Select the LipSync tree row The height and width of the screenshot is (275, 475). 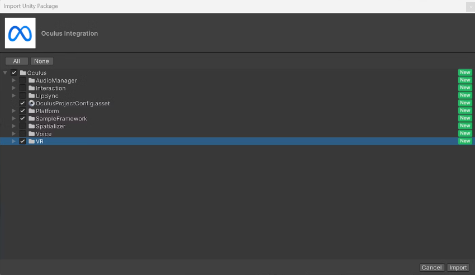tap(237, 95)
